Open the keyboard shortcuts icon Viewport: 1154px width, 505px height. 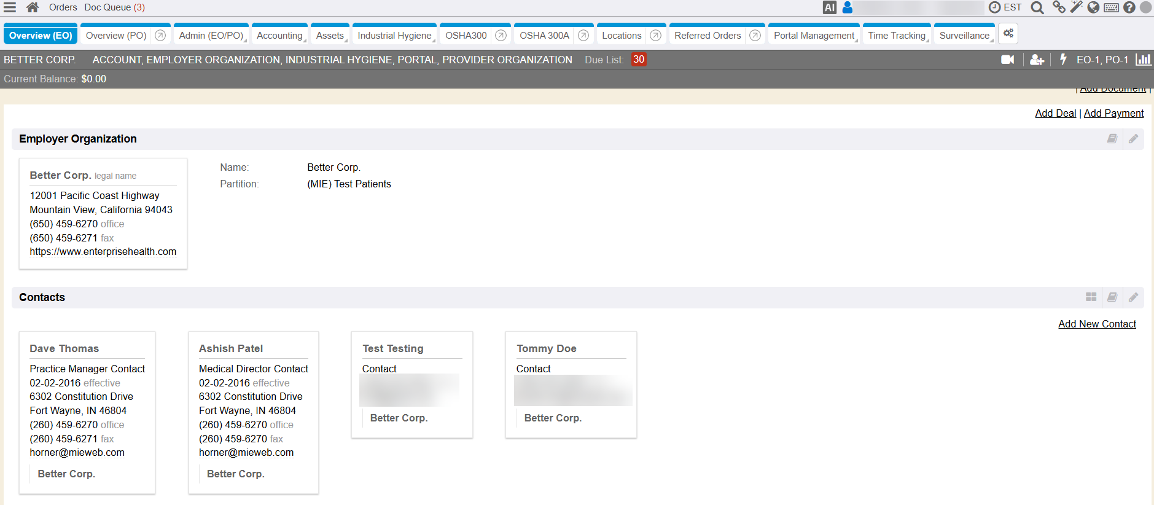pyautogui.click(x=1111, y=7)
